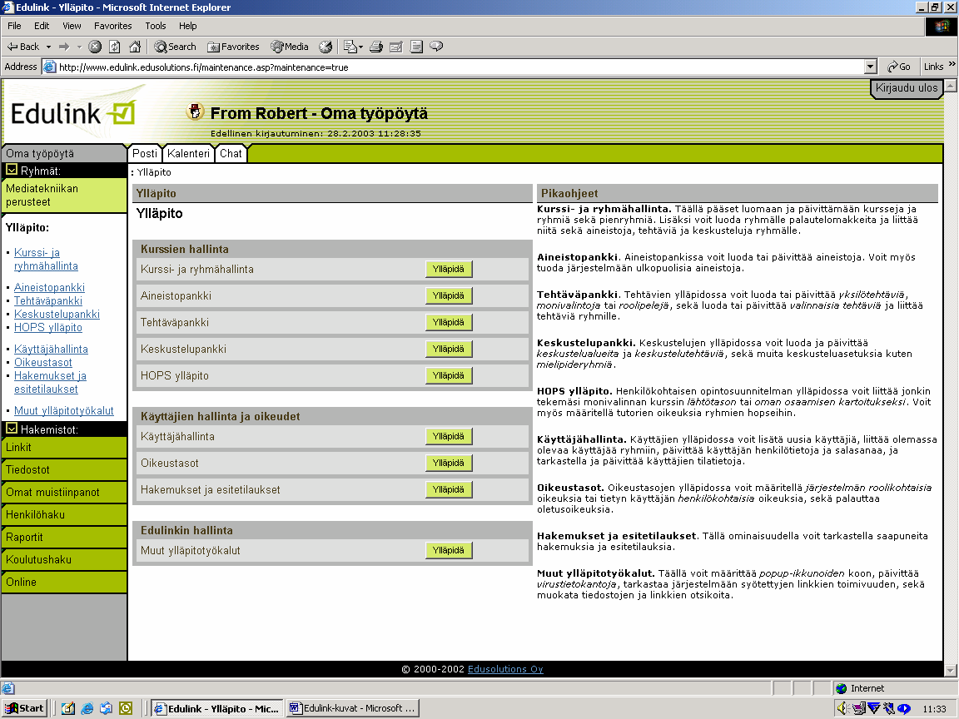Click the Mail icon in toolbar
The width and height of the screenshot is (959, 719).
coord(350,47)
